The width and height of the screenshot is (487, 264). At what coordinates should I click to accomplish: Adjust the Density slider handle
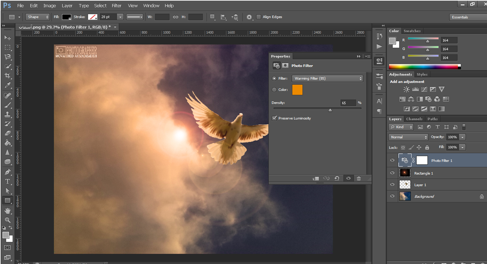click(x=330, y=110)
